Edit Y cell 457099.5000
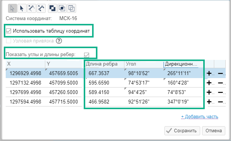This screenshot has width=231, height=141. pos(64,83)
